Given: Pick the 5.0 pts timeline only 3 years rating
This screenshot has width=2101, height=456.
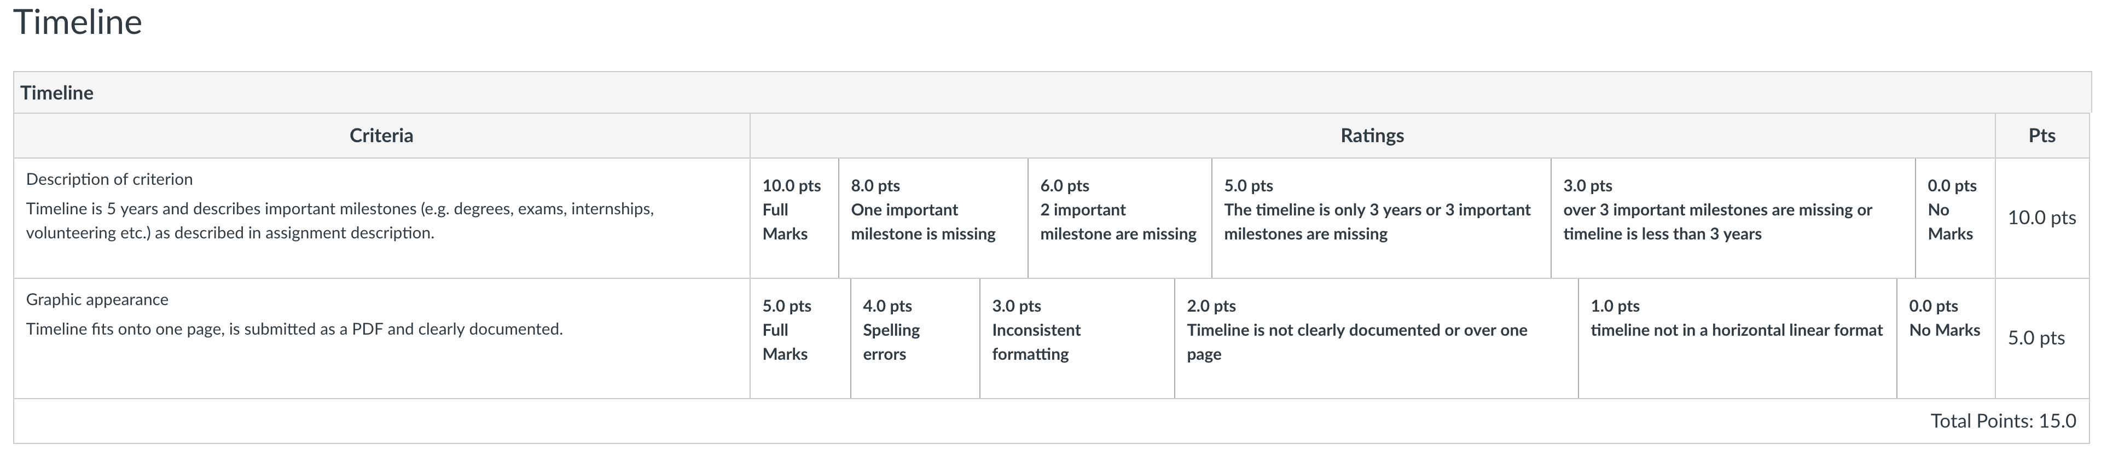Looking at the screenshot, I should point(1382,218).
